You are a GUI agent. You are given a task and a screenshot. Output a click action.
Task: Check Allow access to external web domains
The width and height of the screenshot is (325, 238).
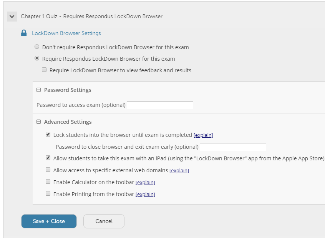point(48,170)
